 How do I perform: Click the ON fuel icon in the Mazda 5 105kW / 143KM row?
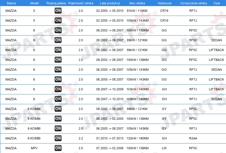pyautogui.click(x=58, y=20)
